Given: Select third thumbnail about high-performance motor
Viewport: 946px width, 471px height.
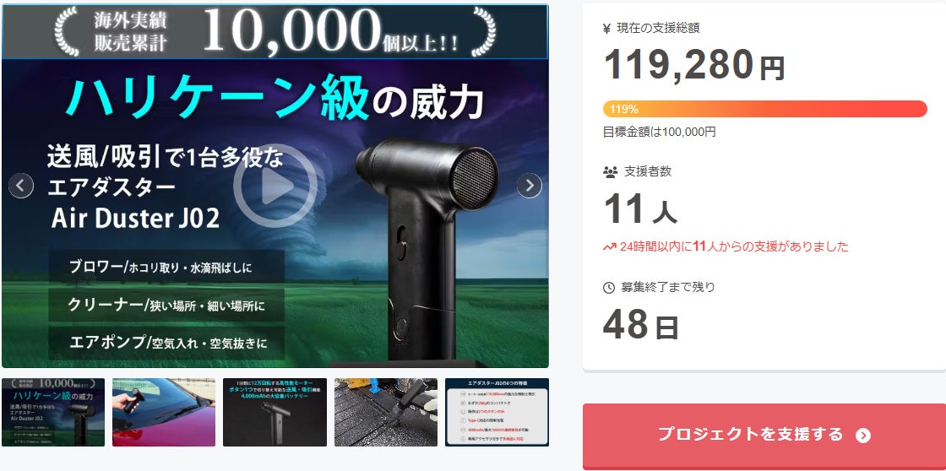Looking at the screenshot, I should pyautogui.click(x=275, y=412).
